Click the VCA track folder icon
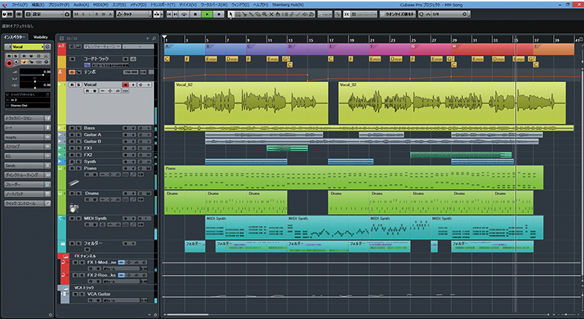 [66, 287]
